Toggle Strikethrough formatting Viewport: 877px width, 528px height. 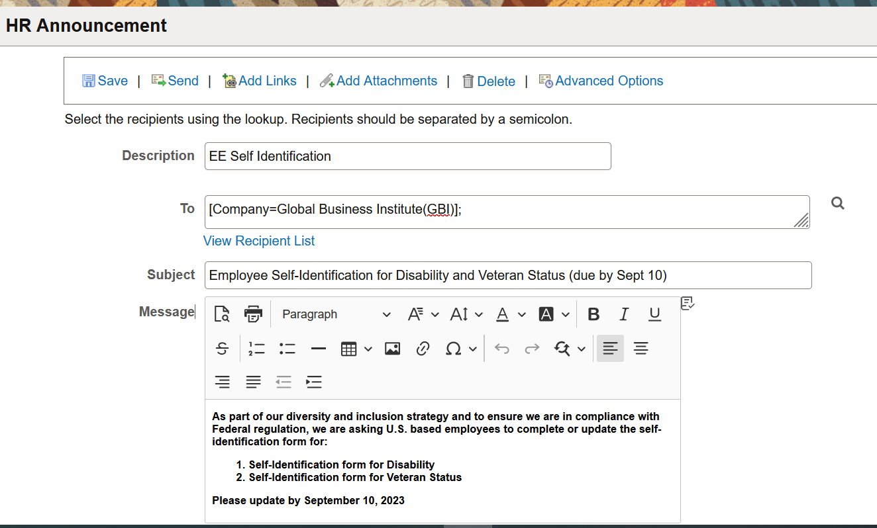tap(223, 349)
